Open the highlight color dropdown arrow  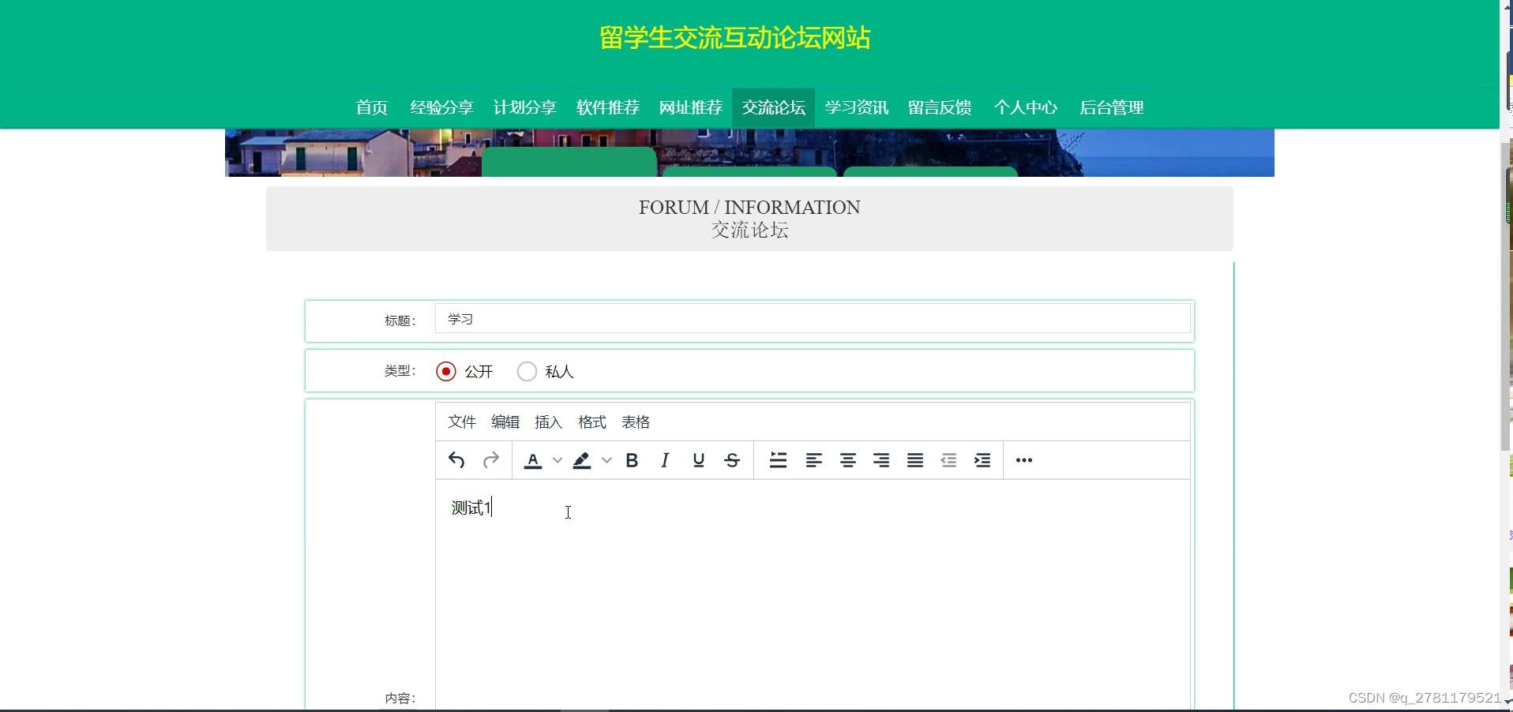point(607,461)
